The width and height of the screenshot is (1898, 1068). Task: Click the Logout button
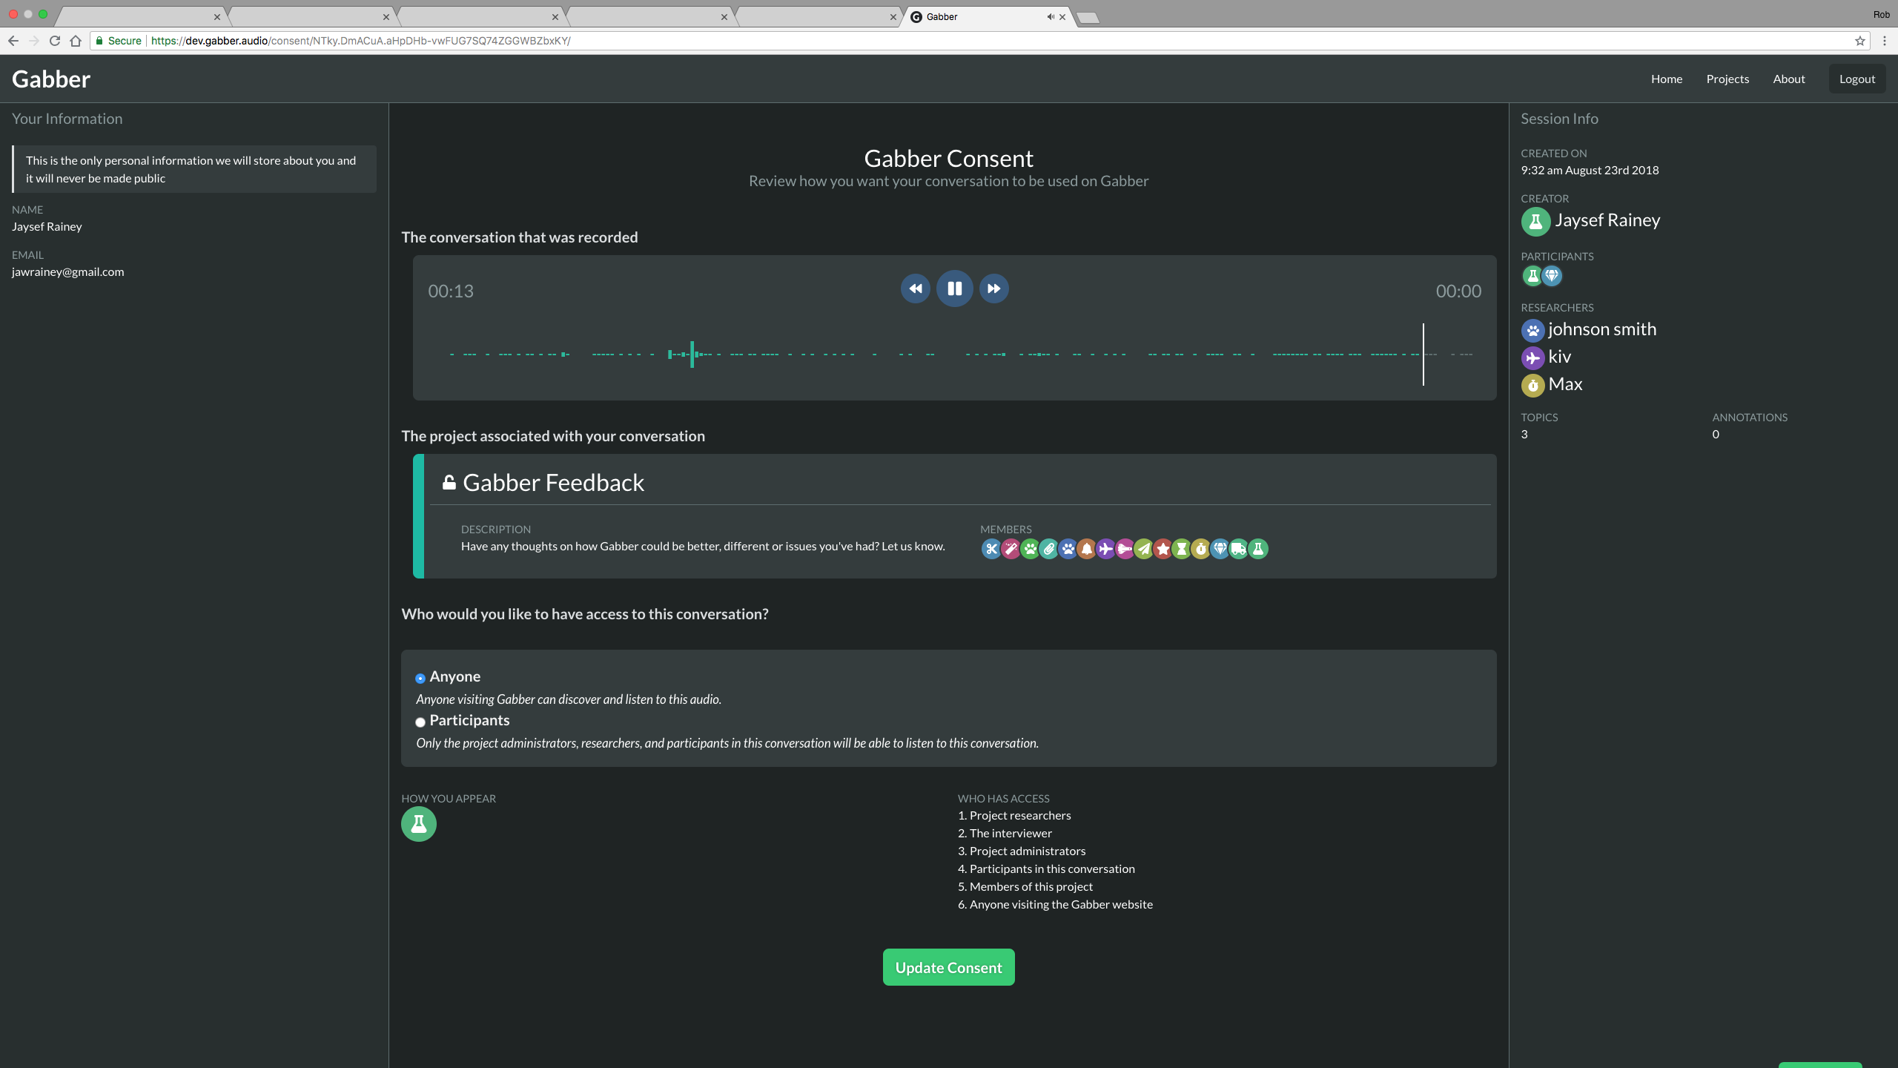pyautogui.click(x=1857, y=79)
